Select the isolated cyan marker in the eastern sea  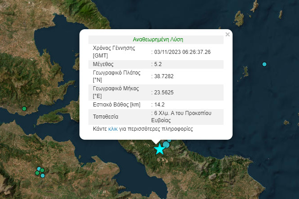[264, 64]
